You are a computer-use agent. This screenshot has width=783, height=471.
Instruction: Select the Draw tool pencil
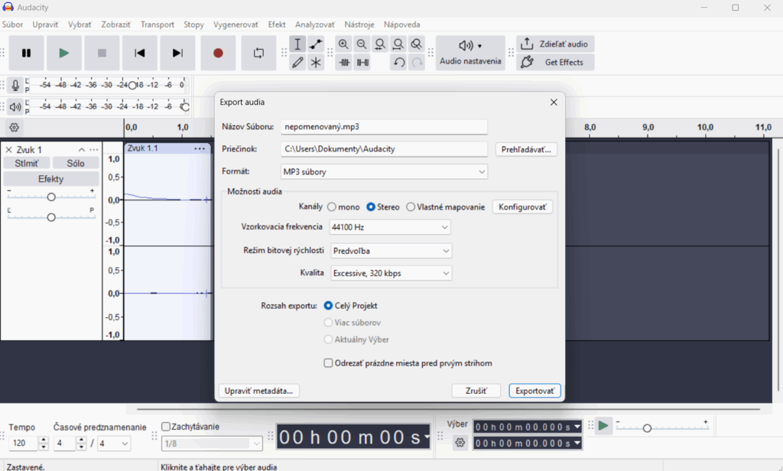point(297,62)
